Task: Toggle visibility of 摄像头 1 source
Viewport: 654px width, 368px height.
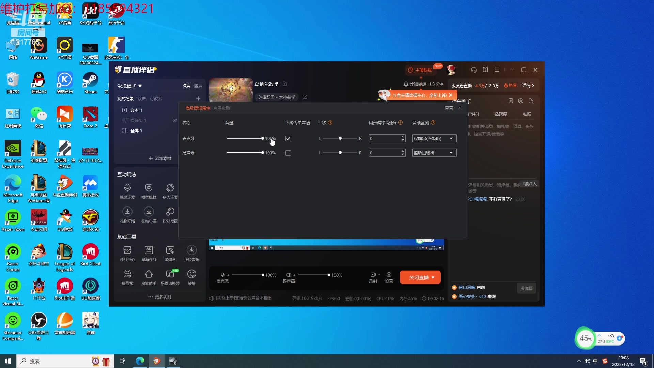Action: [x=175, y=120]
